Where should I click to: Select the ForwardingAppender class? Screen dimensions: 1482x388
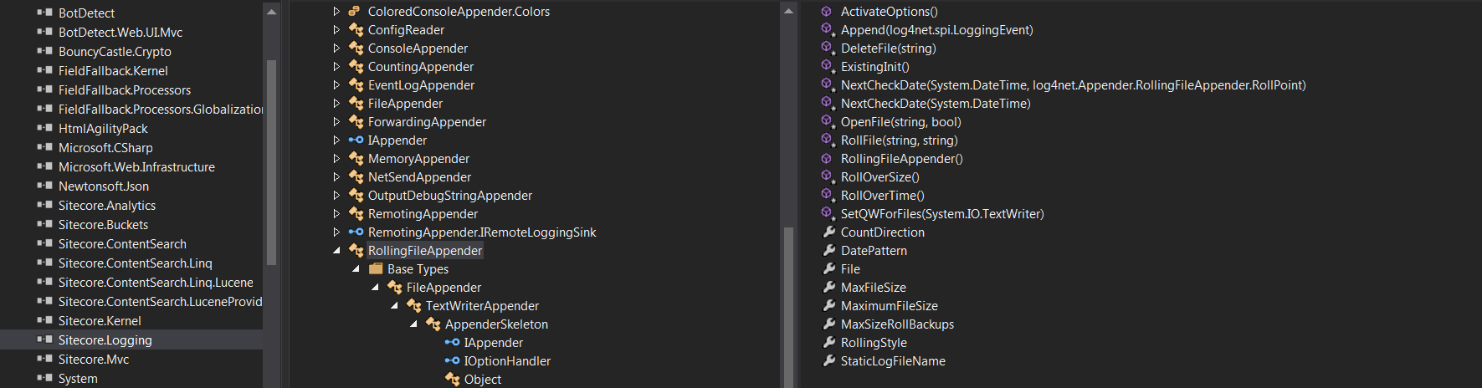click(x=427, y=122)
